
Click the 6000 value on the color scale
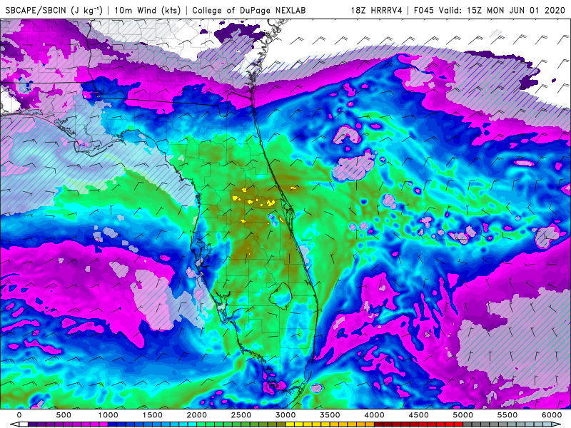552,415
